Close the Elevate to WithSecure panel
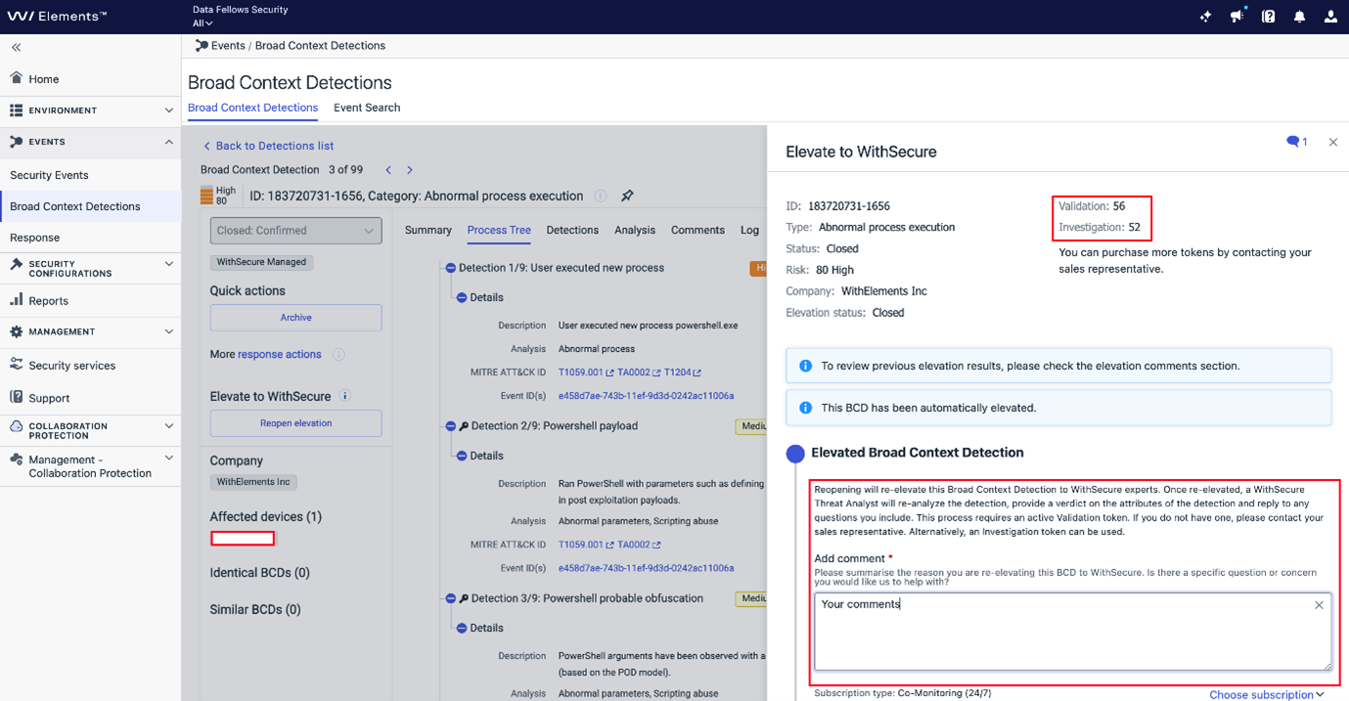The width and height of the screenshot is (1349, 701). pyautogui.click(x=1332, y=142)
